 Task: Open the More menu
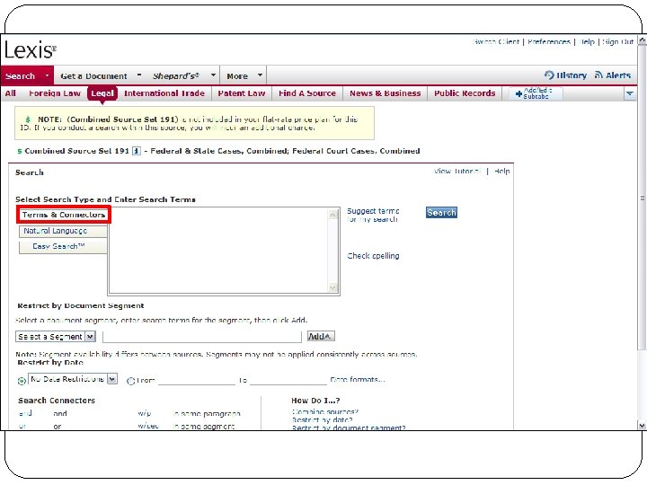[x=237, y=75]
